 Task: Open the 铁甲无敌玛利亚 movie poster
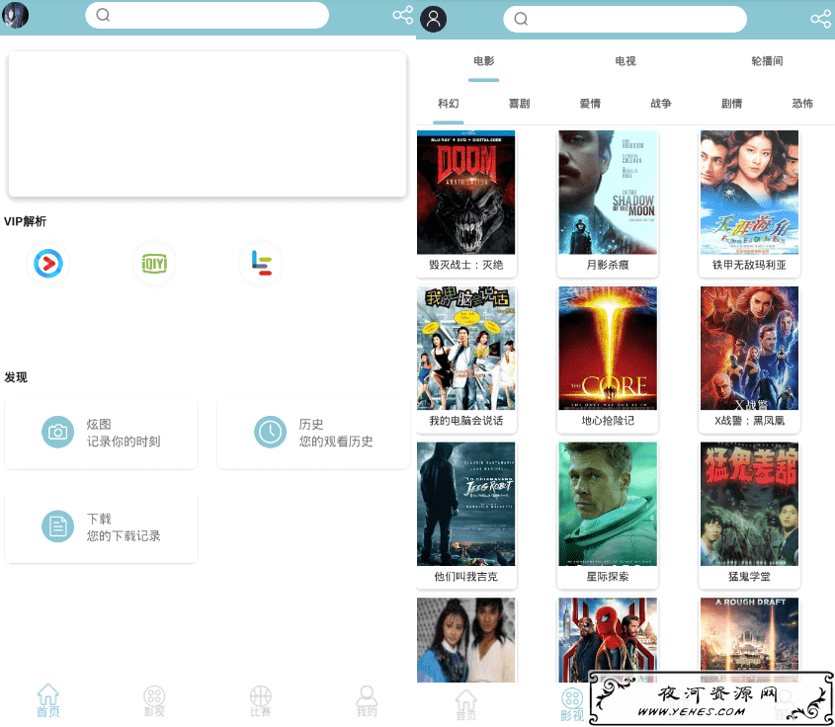[749, 193]
